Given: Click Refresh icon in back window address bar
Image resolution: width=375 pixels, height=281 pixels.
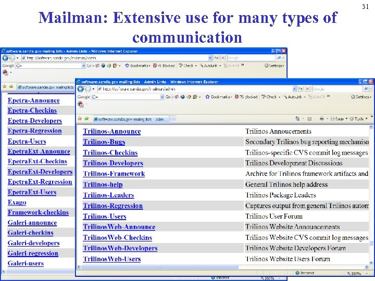Looking at the screenshot, I should (x=217, y=58).
